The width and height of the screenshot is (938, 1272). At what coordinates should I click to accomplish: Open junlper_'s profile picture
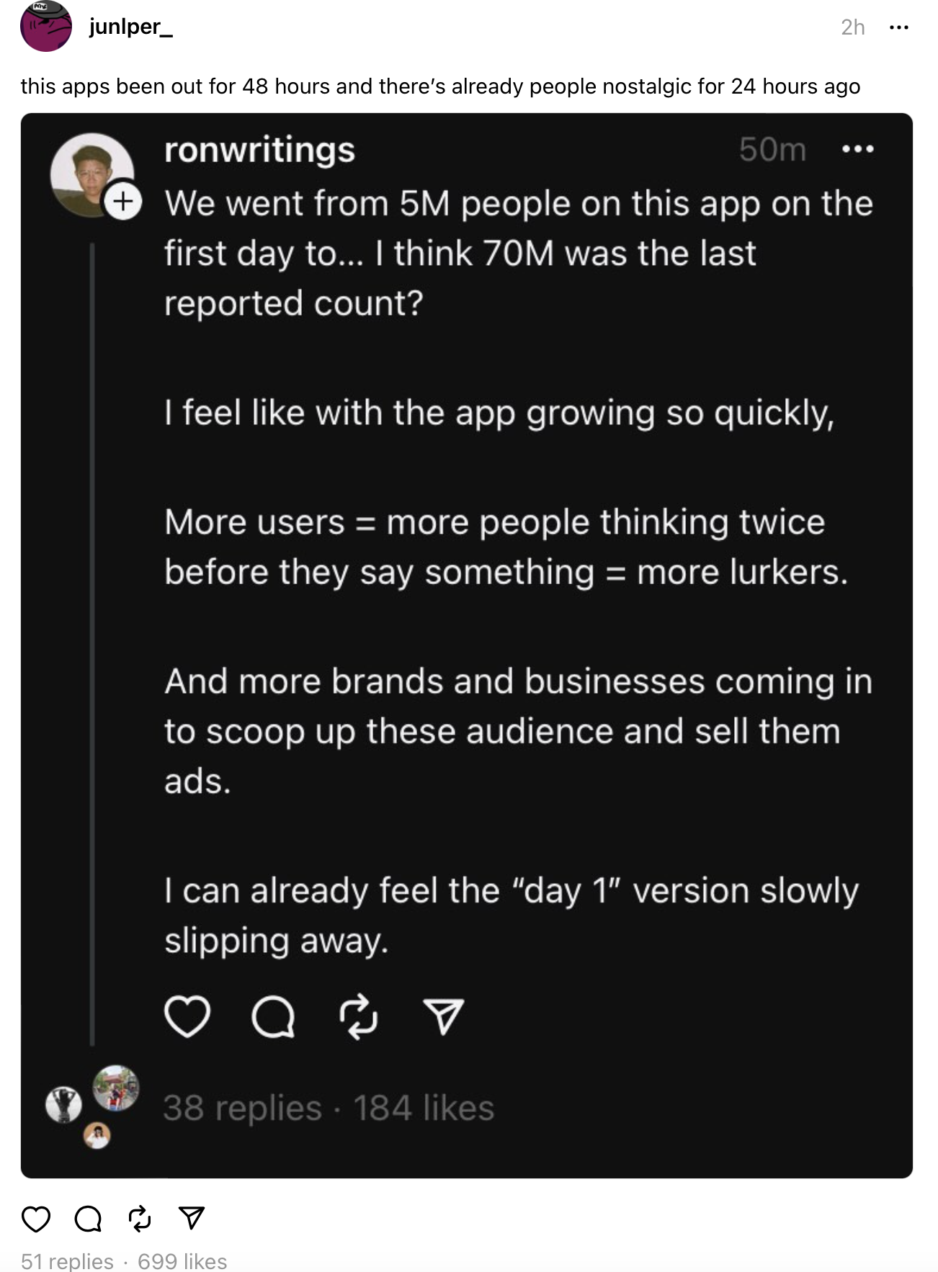pyautogui.click(x=46, y=27)
